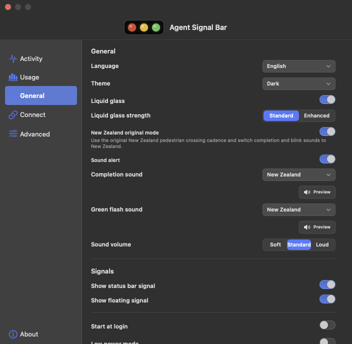The width and height of the screenshot is (352, 344).
Task: Set sound volume to Standard
Action: tap(299, 244)
